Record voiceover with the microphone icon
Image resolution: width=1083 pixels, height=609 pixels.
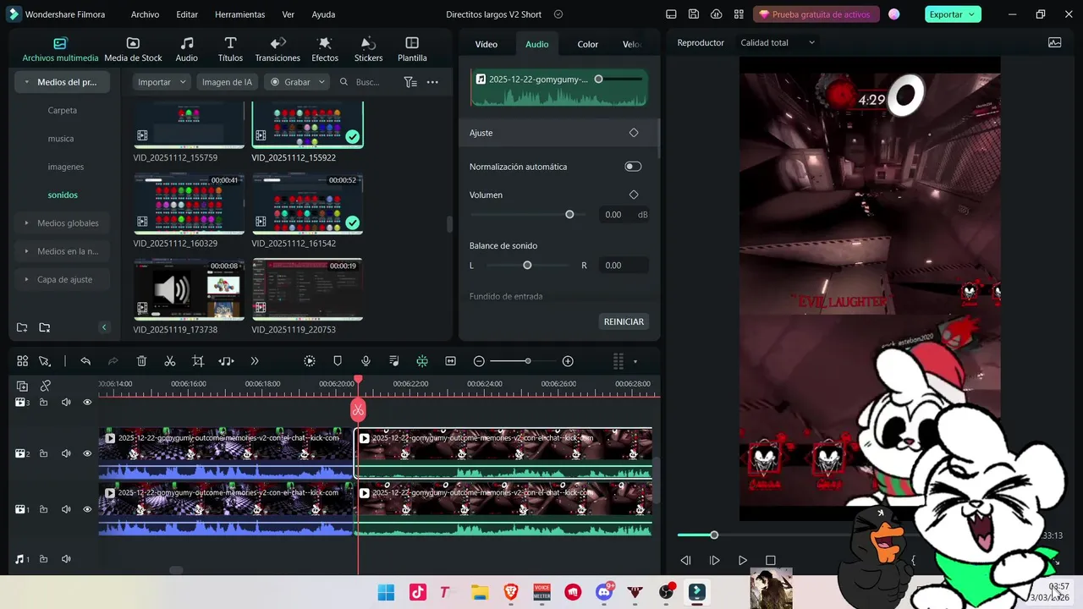coord(366,361)
